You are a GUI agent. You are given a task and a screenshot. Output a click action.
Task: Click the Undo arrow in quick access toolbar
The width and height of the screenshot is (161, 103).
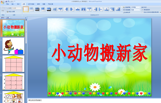pos(8,1)
